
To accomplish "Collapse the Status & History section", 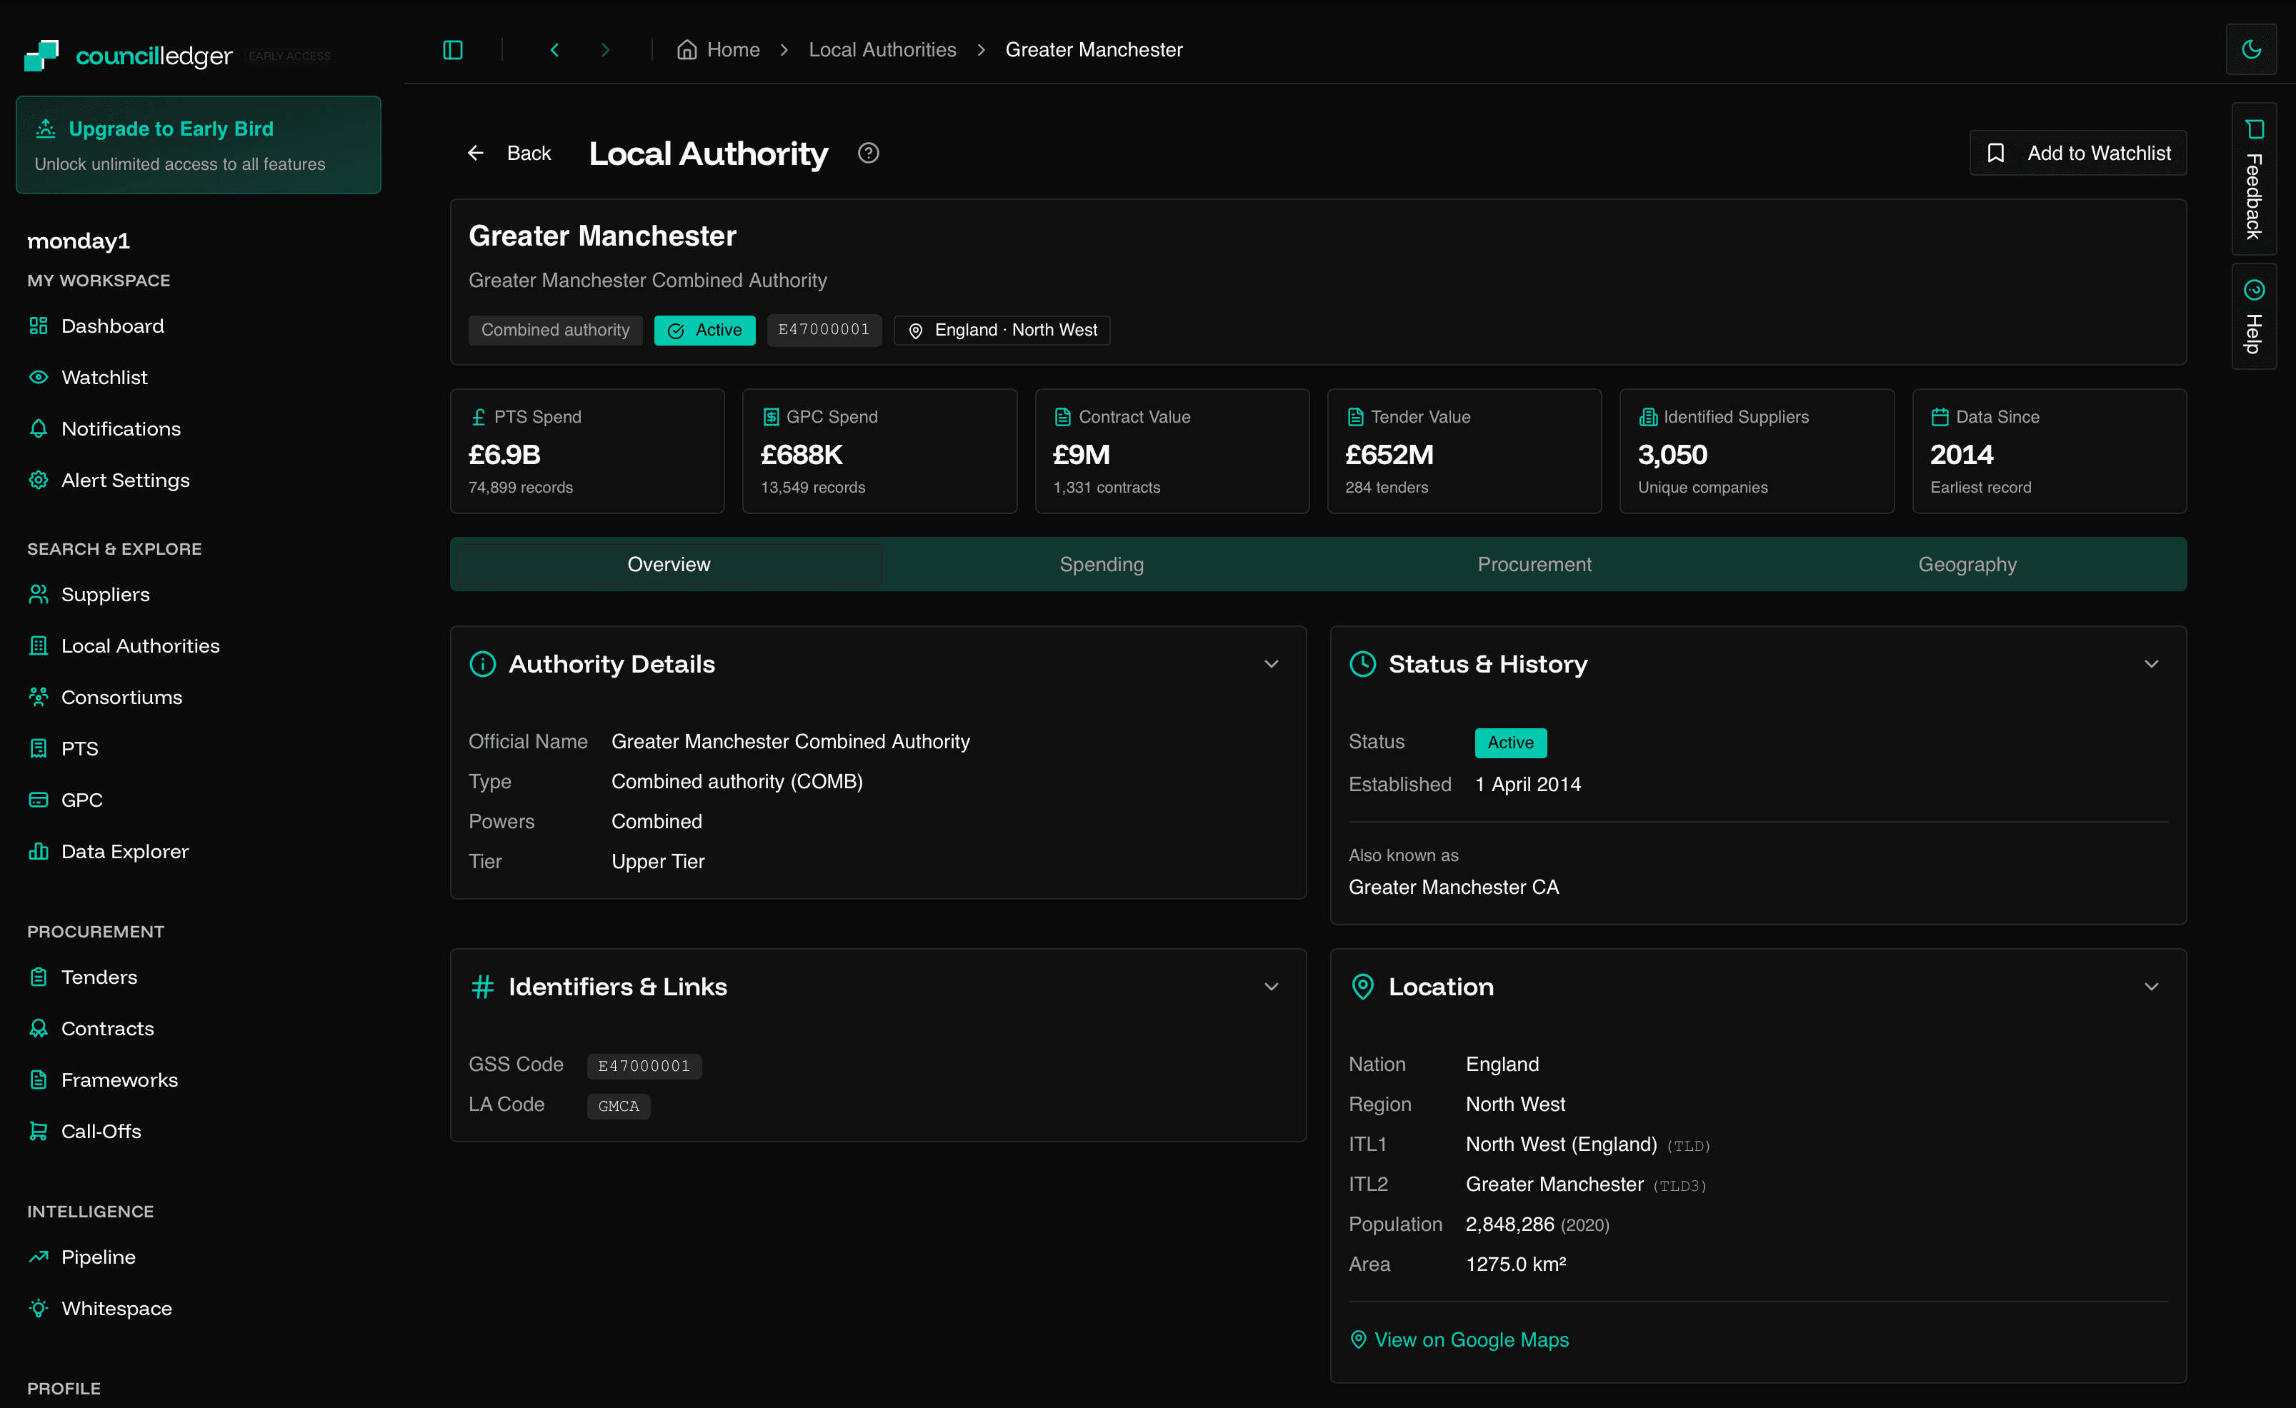I will (2151, 664).
